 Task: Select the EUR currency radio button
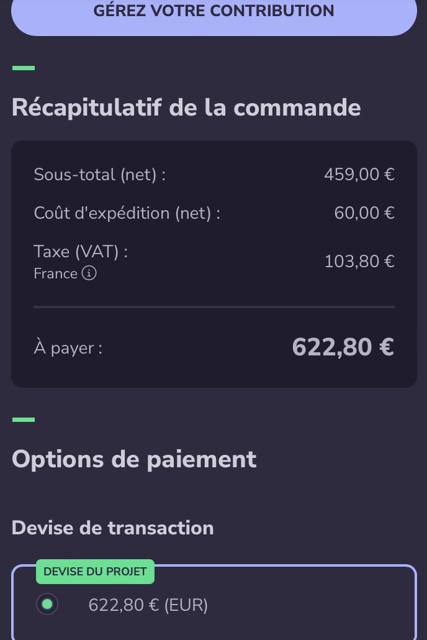[x=47, y=605]
